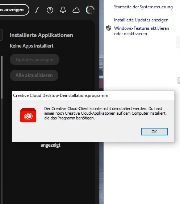
Task: Open 'Installierte Updates anzeigen' link
Action: [x=141, y=20]
